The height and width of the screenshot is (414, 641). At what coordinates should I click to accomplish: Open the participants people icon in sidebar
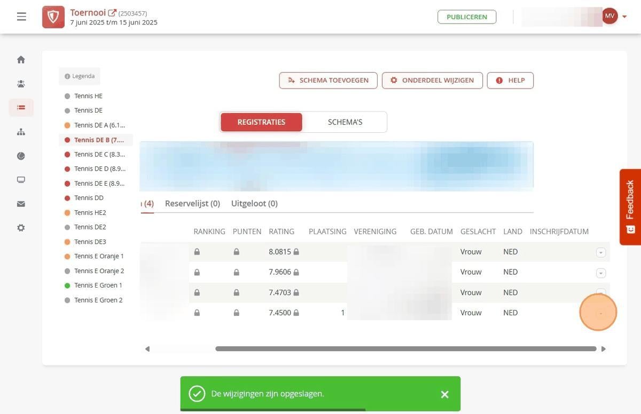tap(21, 84)
